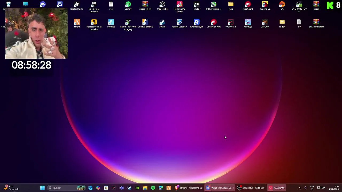Image resolution: width=342 pixels, height=192 pixels.
Task: Launch Rocket League from desktop
Action: click(179, 24)
